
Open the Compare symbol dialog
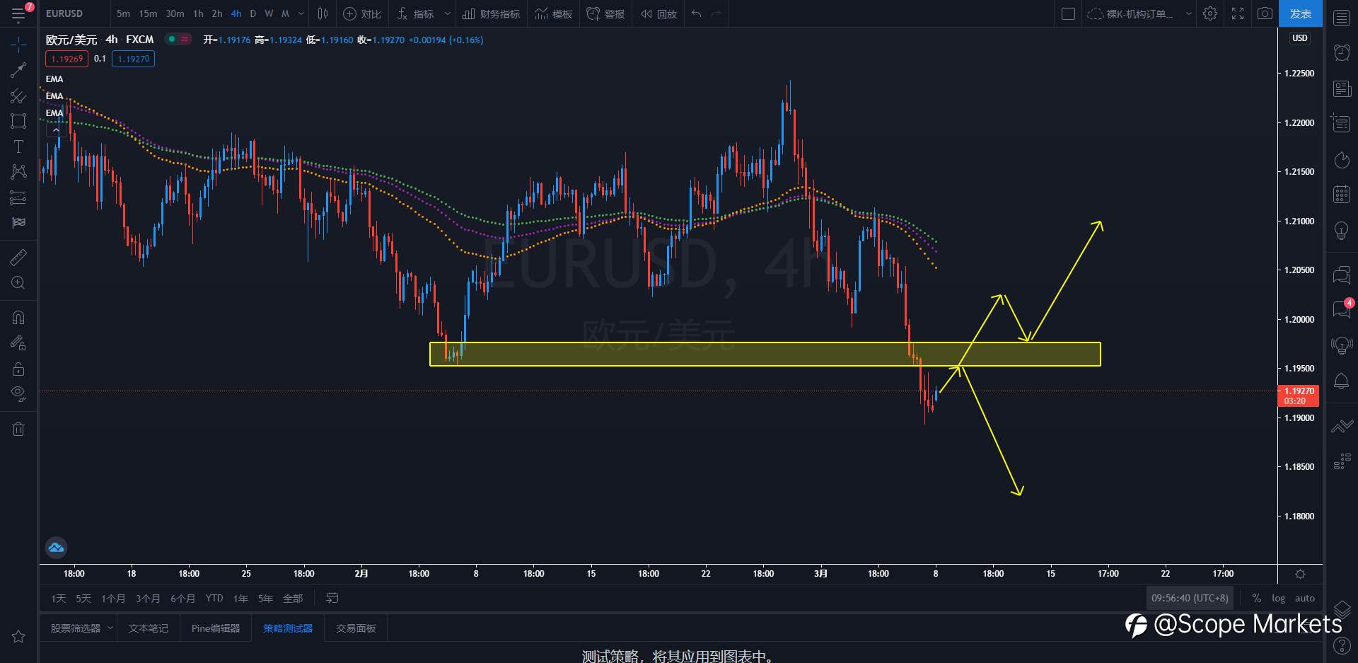pyautogui.click(x=362, y=13)
